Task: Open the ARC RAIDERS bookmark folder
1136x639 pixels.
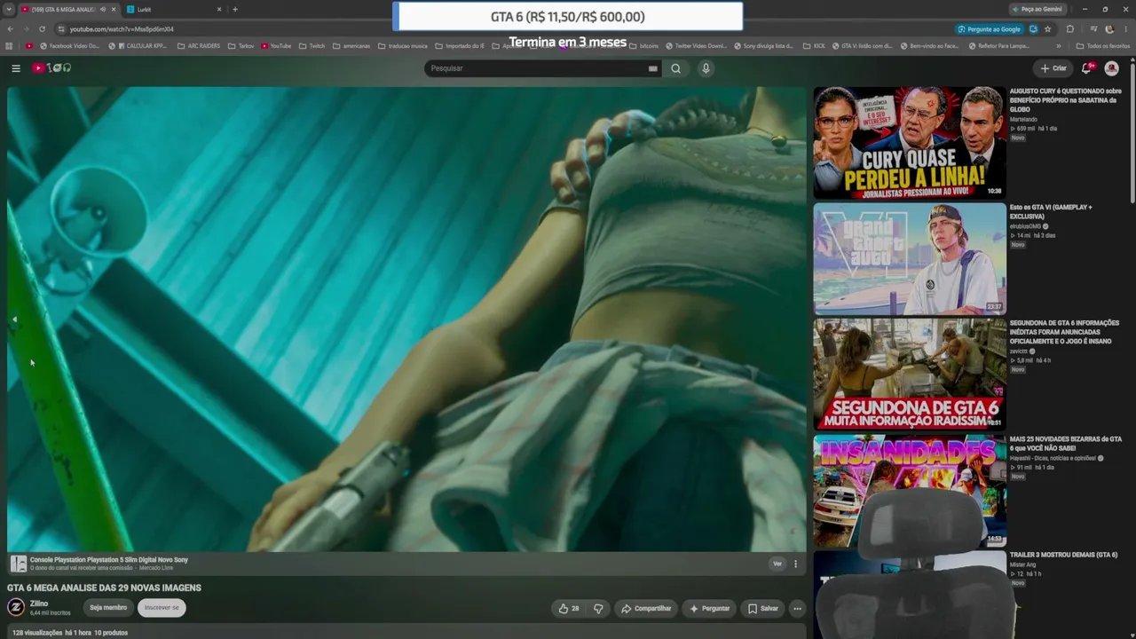Action: tap(199, 46)
